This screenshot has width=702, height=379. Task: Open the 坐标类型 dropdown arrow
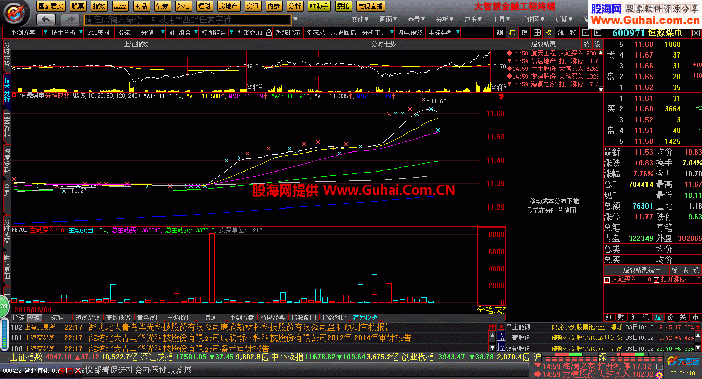pos(458,32)
